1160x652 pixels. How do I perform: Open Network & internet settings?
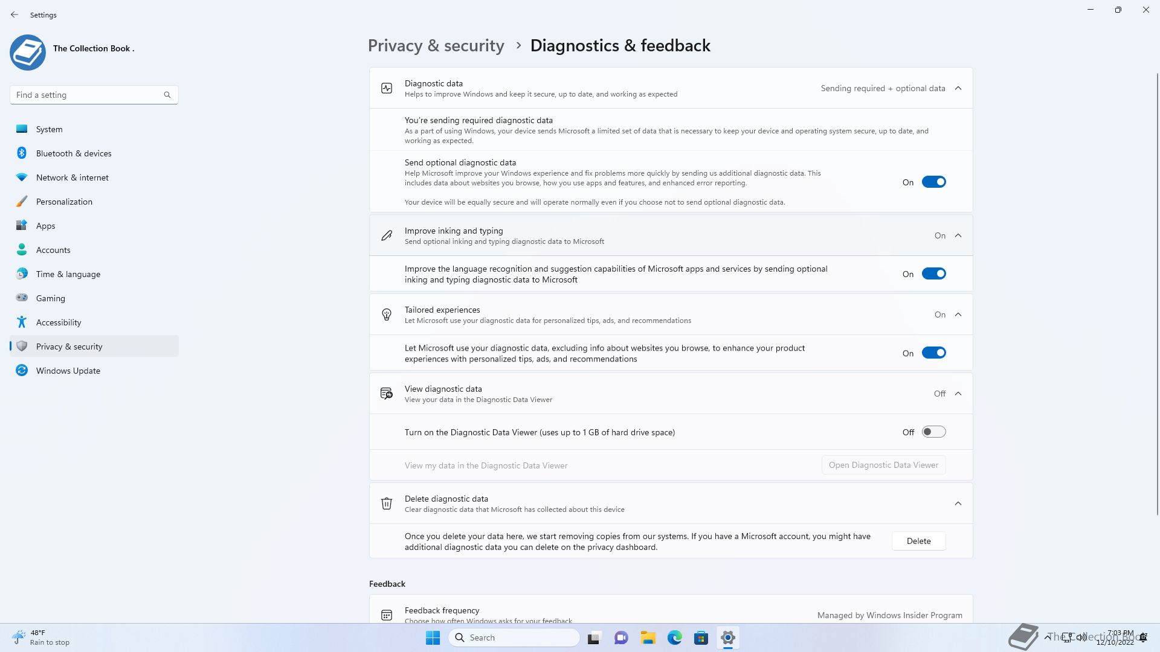(94, 177)
